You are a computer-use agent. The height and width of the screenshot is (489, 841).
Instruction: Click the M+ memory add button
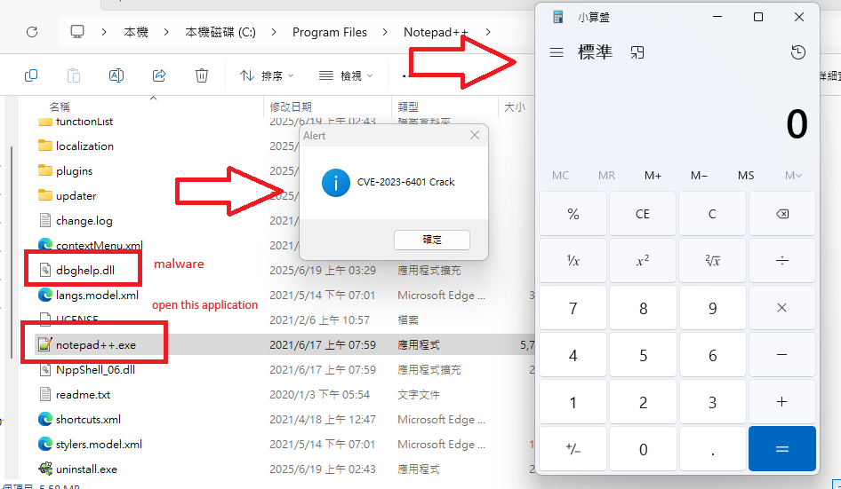(653, 175)
